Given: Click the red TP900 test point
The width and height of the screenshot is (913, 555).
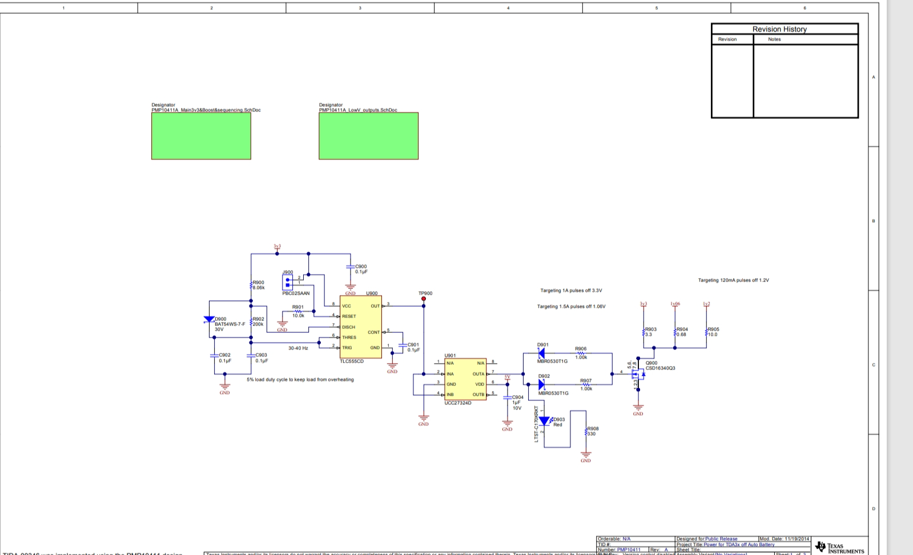Looking at the screenshot, I should (x=424, y=299).
